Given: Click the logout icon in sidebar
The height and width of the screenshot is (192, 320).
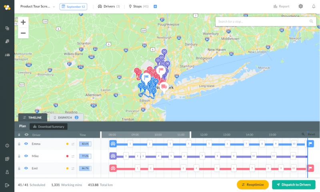Looking at the screenshot, I should click(7, 185).
